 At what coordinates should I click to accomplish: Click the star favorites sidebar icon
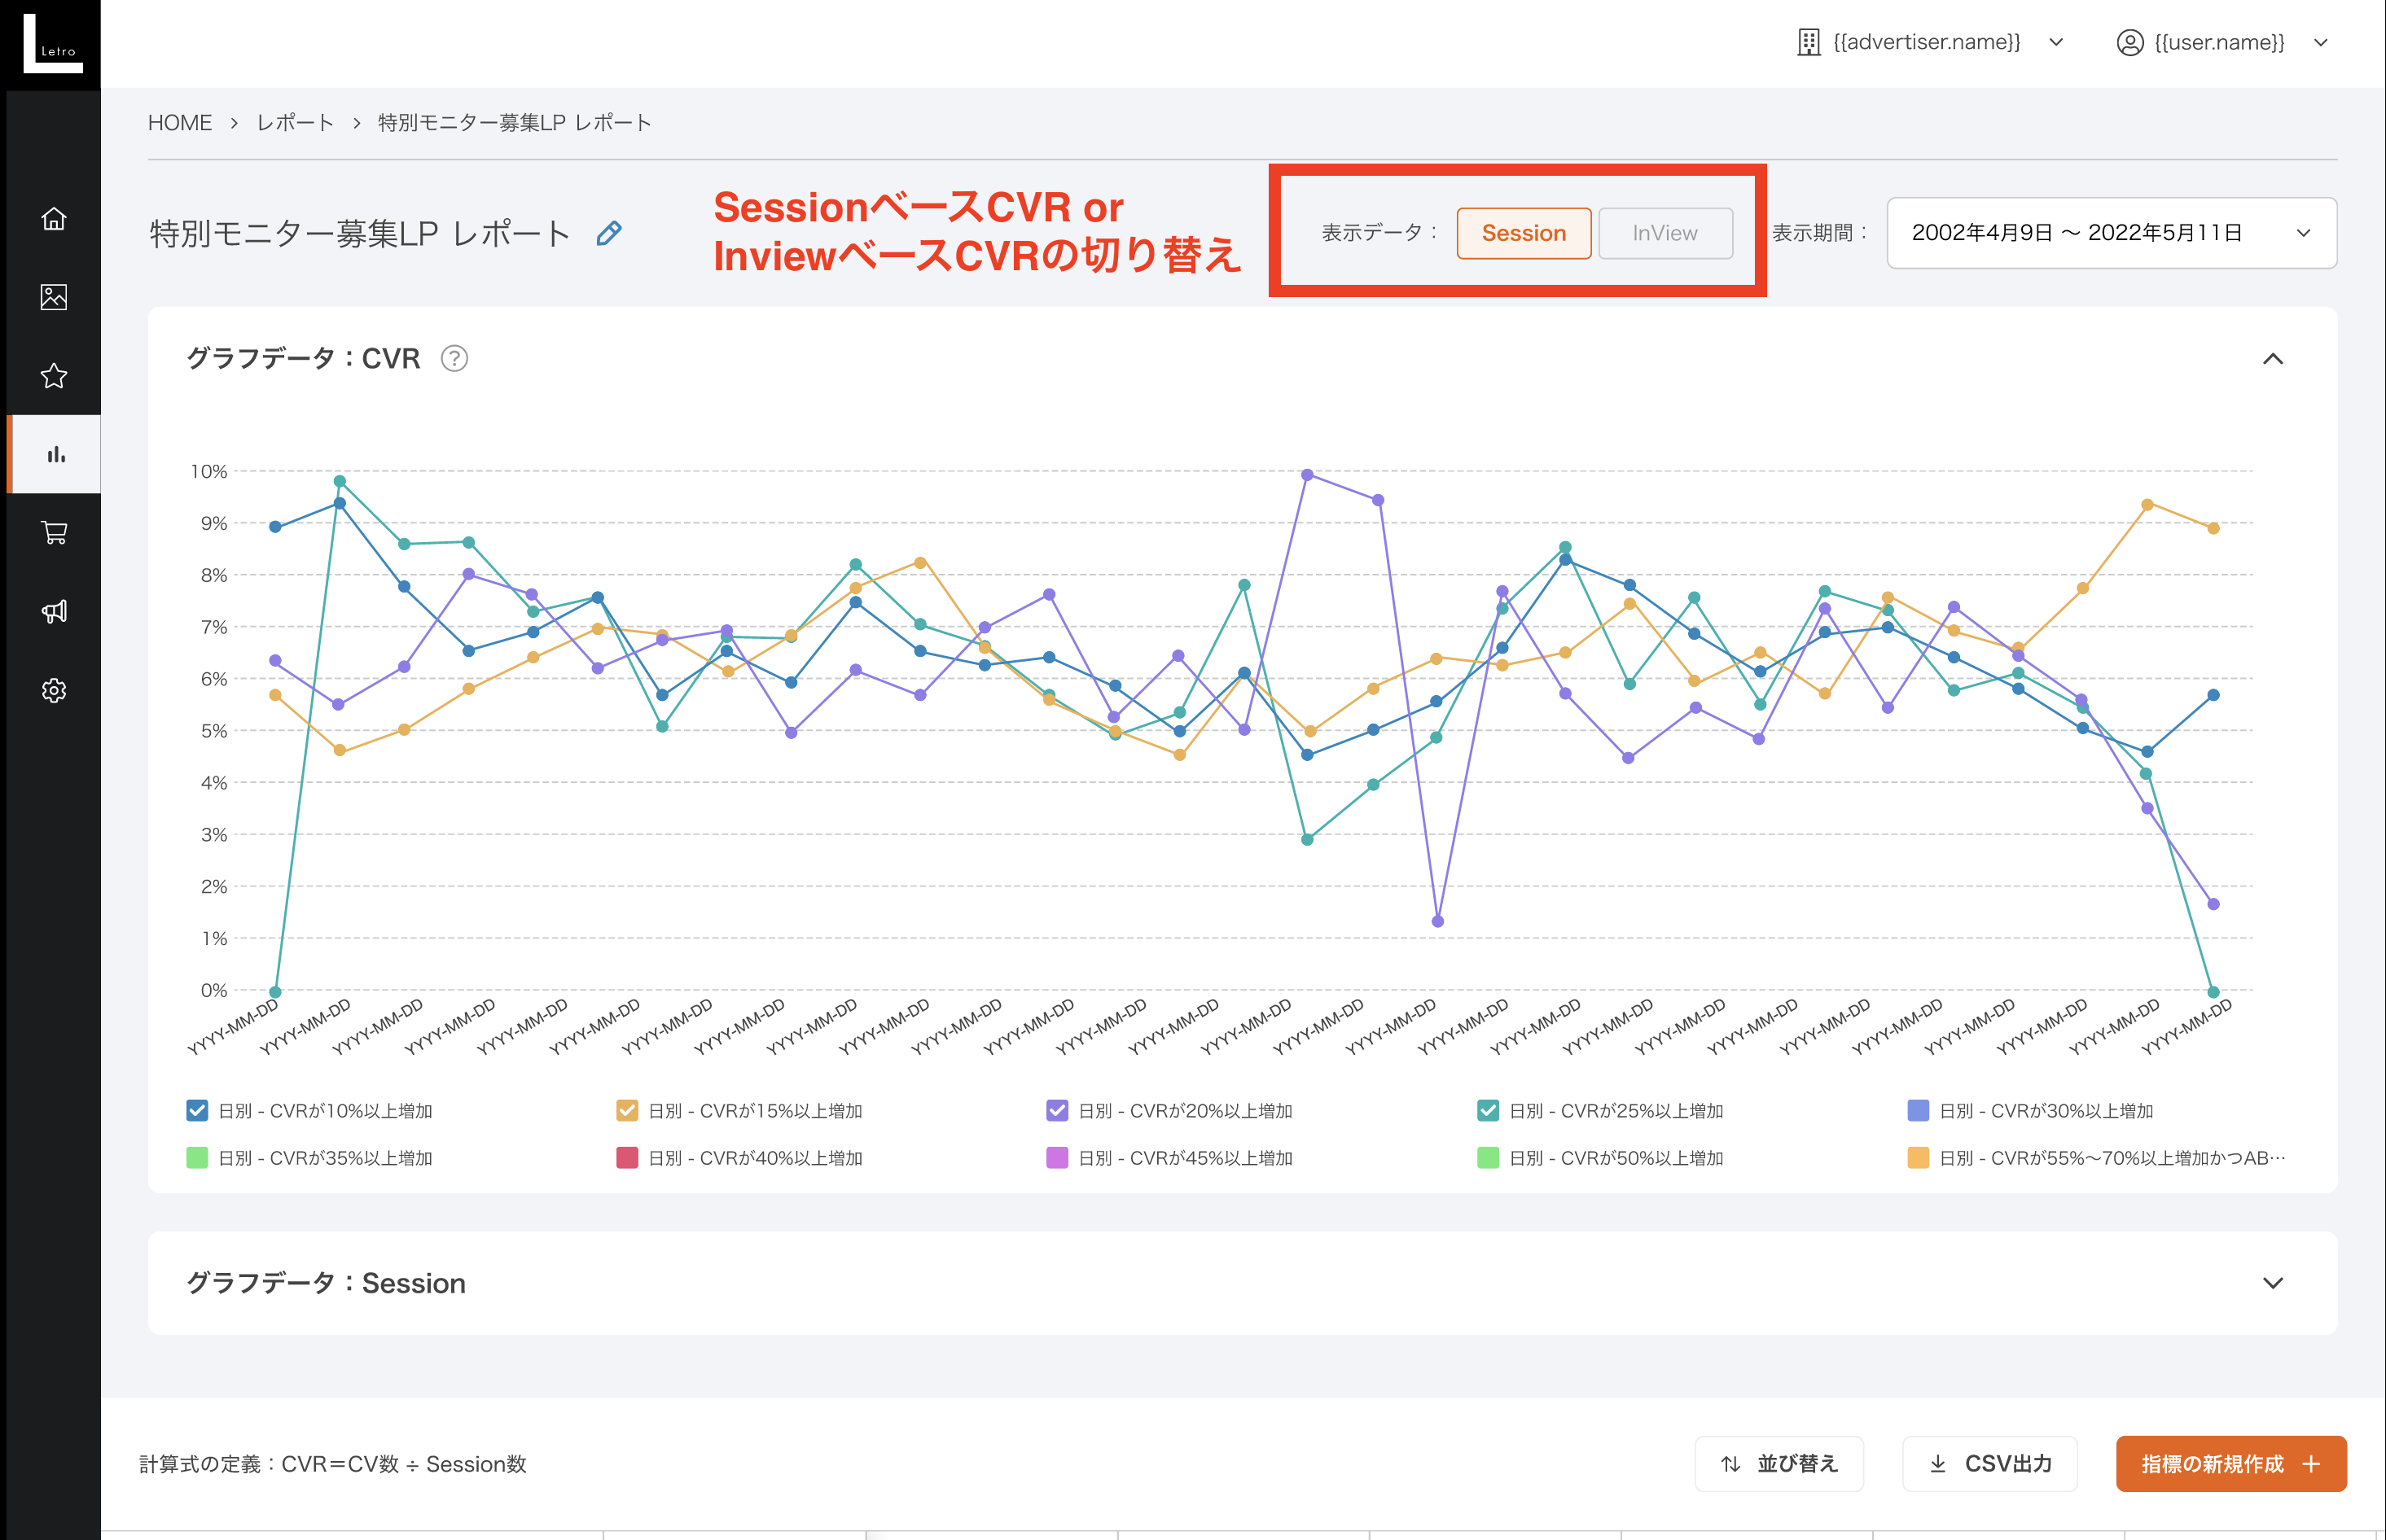click(54, 376)
